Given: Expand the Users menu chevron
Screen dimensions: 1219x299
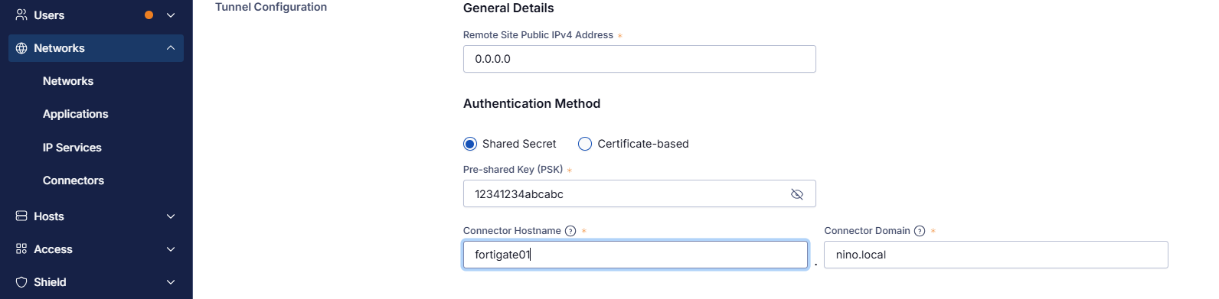Looking at the screenshot, I should click(171, 15).
